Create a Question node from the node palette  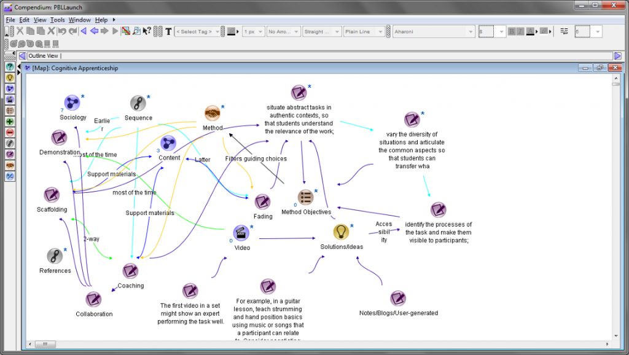click(x=10, y=66)
